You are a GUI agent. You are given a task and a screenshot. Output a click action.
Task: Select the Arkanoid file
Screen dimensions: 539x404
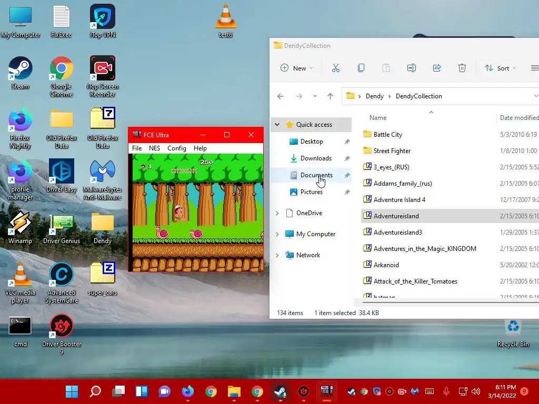pyautogui.click(x=386, y=265)
